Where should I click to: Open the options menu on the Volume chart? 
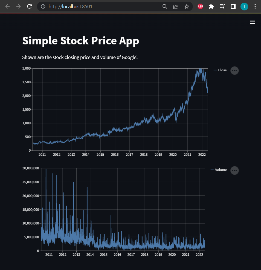pyautogui.click(x=234, y=170)
